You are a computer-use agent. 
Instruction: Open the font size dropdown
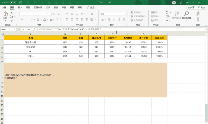pyautogui.click(x=51, y=14)
